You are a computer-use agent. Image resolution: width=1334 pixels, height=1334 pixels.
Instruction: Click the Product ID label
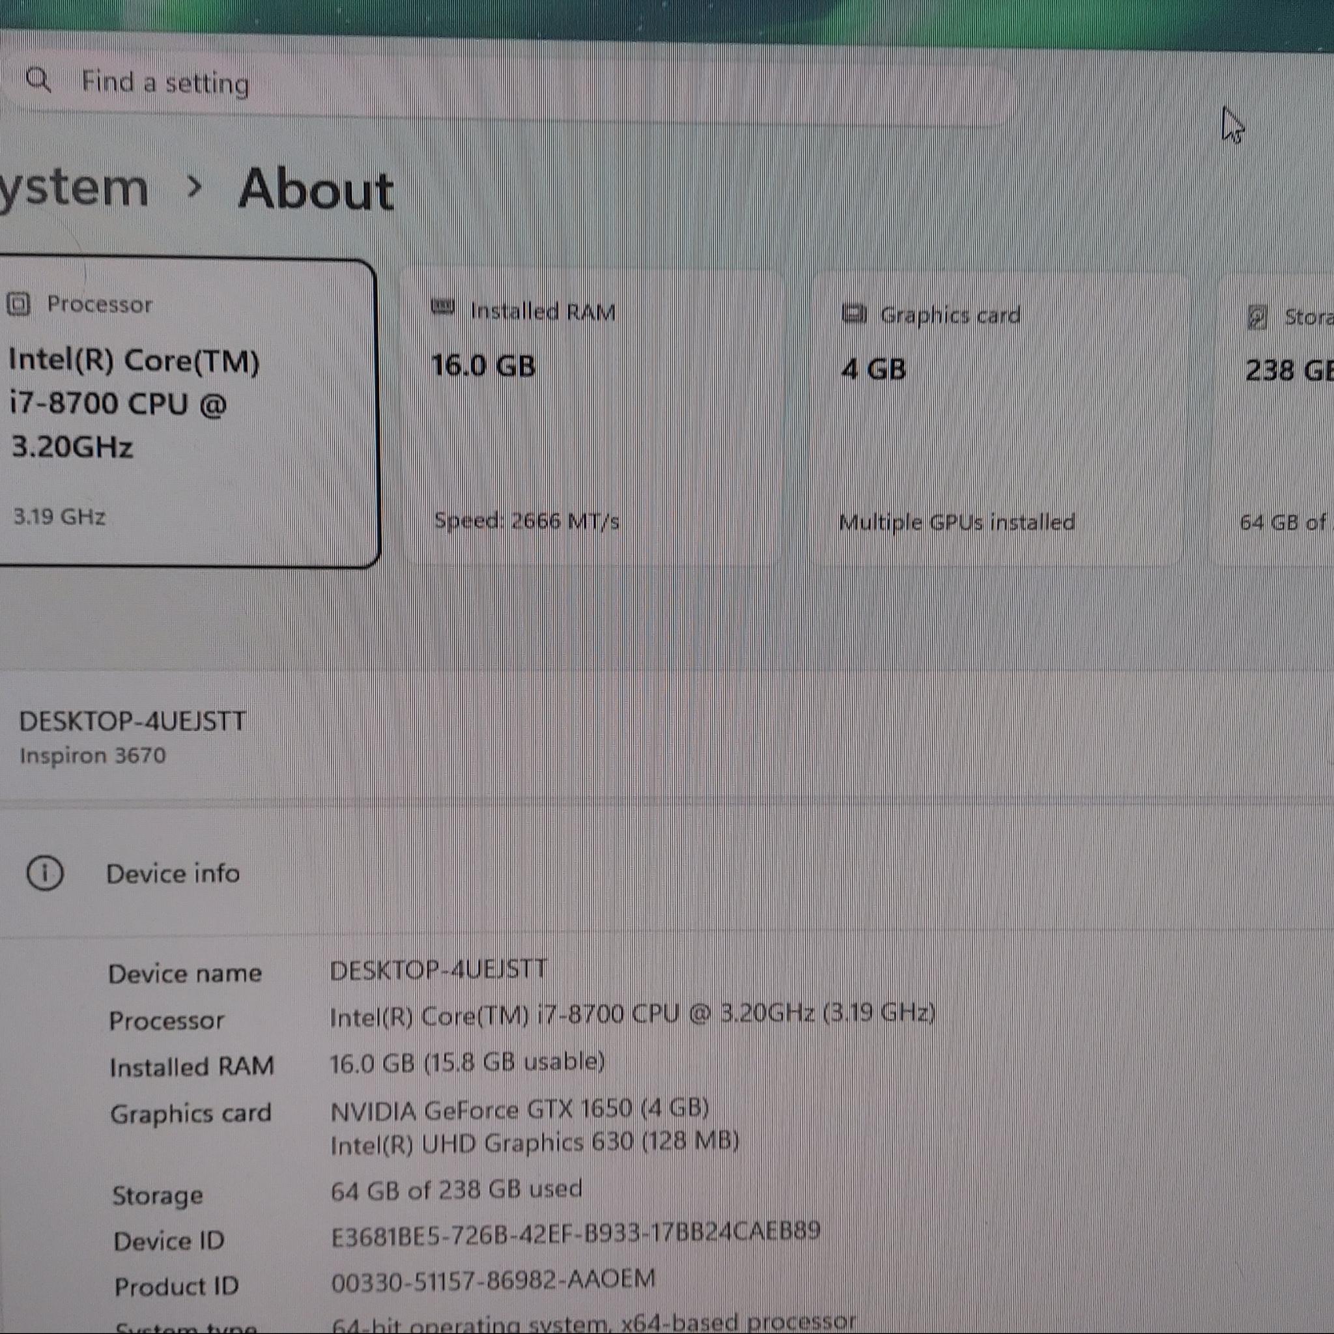(x=177, y=1286)
